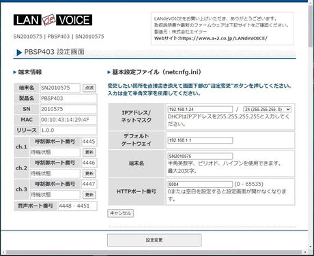Screen dimensions: 314x256
Task: Click the horizontal scrollbar thumb
Action: tap(154, 252)
